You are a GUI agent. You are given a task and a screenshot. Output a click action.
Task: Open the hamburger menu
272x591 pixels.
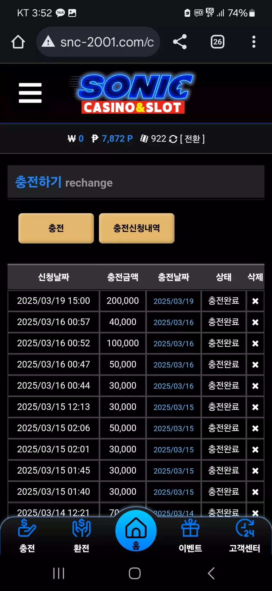click(30, 93)
